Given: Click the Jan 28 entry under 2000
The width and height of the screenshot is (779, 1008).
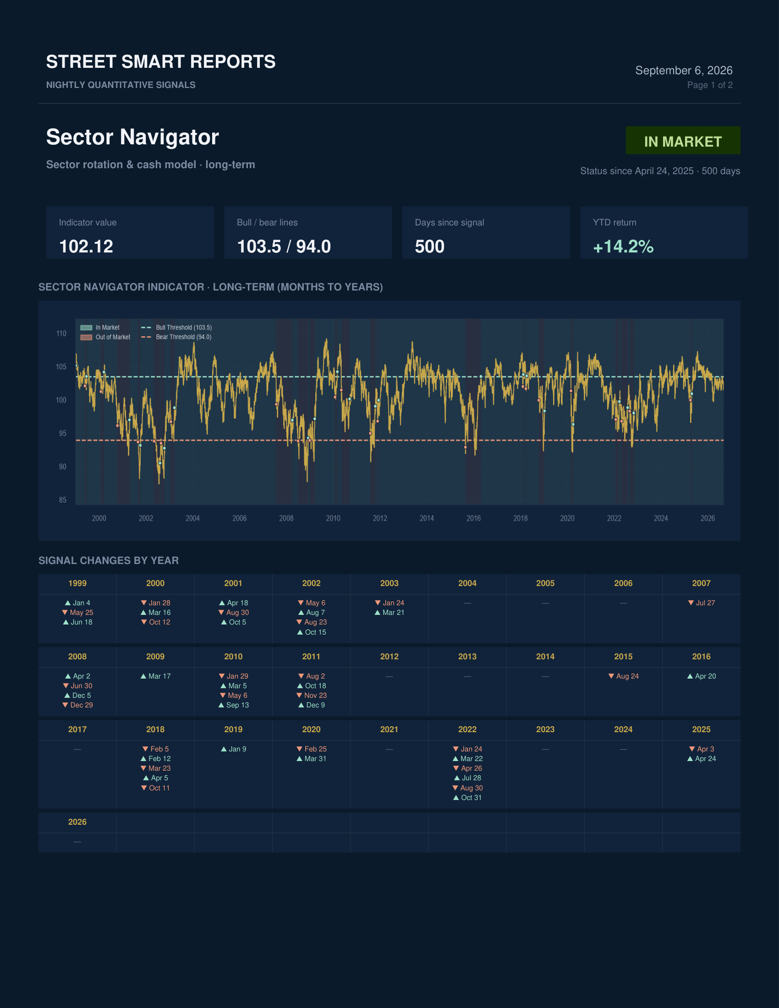Looking at the screenshot, I should pos(155,603).
